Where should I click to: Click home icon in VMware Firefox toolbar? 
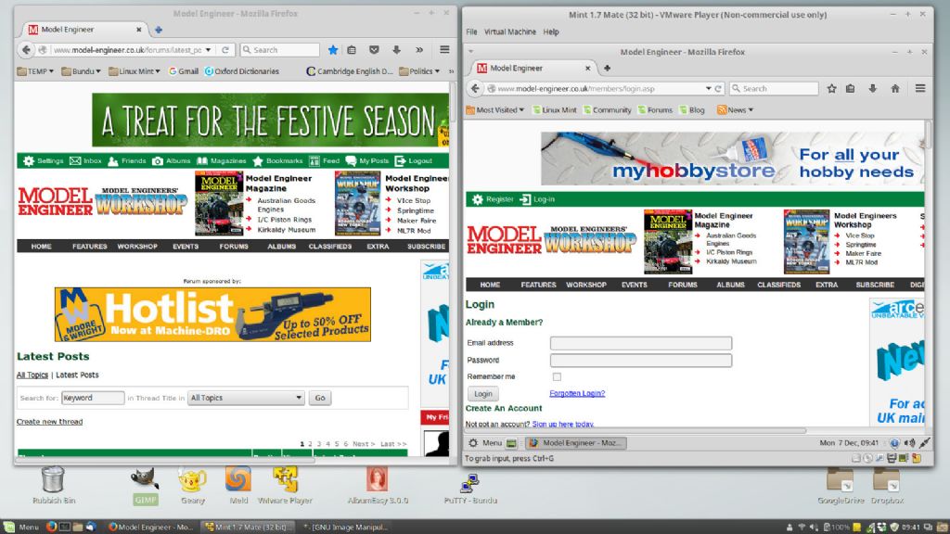point(895,88)
